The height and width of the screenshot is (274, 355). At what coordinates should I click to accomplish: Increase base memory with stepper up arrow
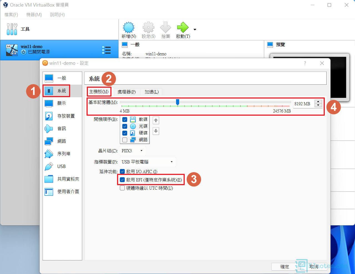point(318,102)
